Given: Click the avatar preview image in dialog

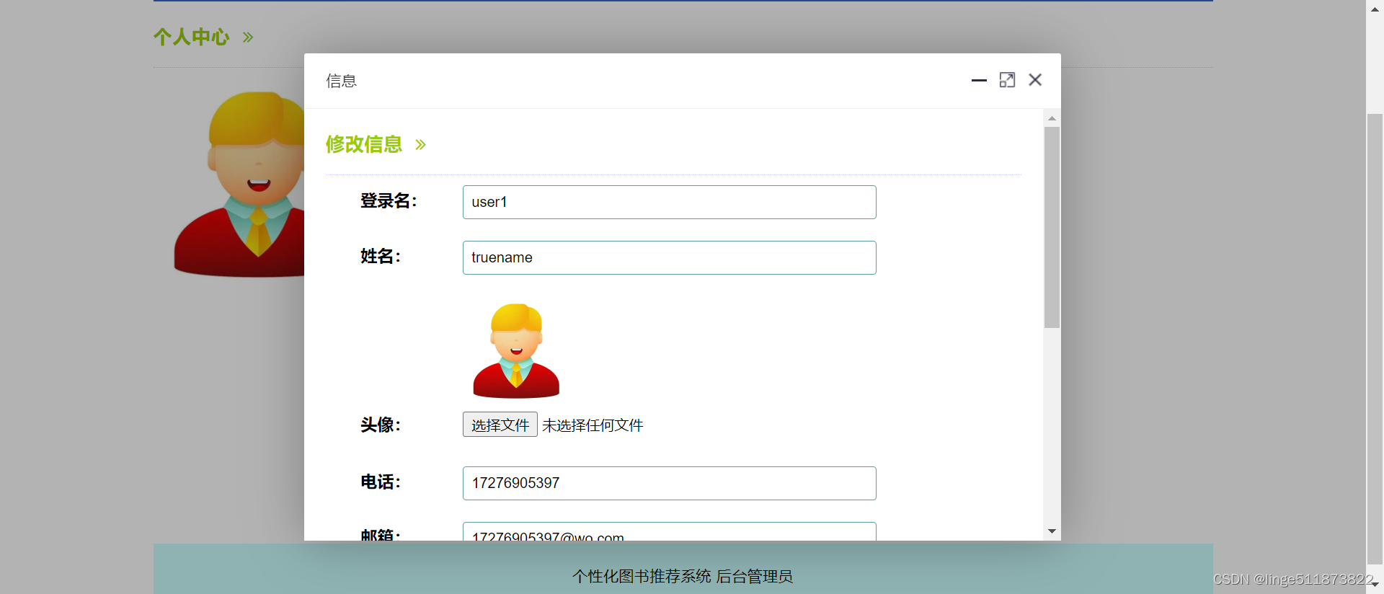Looking at the screenshot, I should 516,351.
